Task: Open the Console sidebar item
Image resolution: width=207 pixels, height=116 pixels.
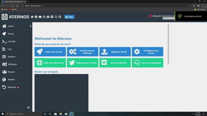Action: (x=16, y=42)
